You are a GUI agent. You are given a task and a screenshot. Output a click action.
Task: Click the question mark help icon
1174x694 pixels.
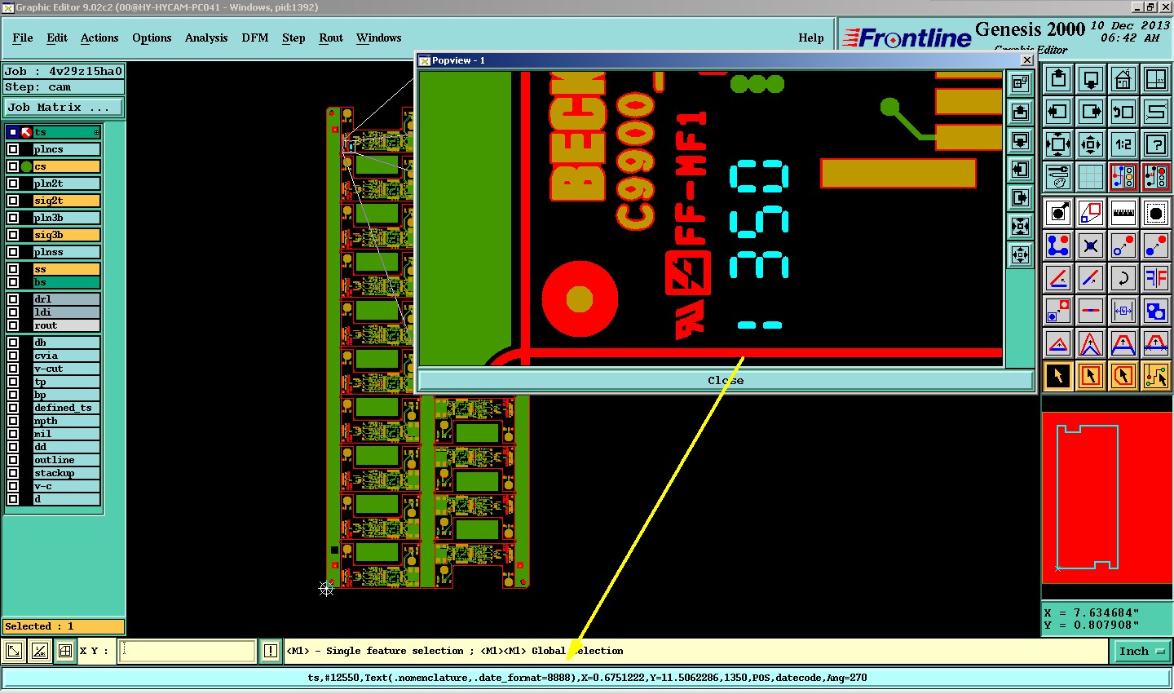point(1156,144)
